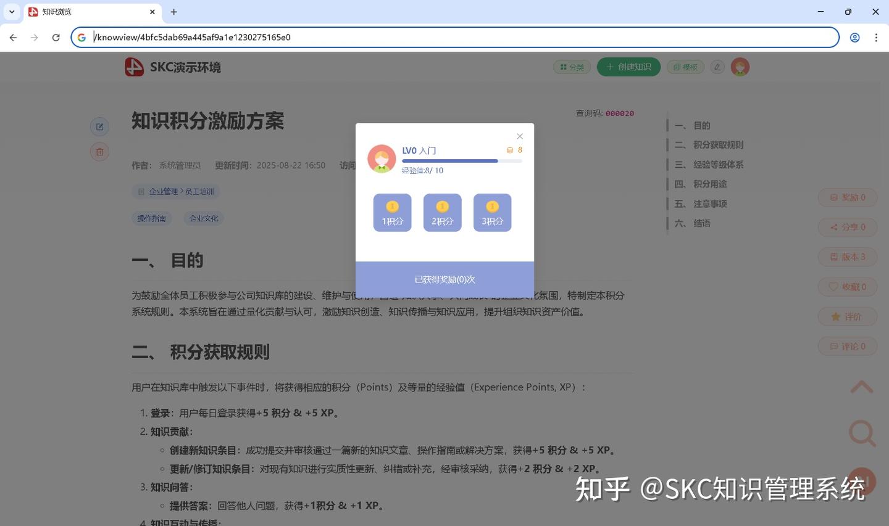Click the author name 系统管理员
Viewport: 889px width, 526px height.
click(x=180, y=165)
